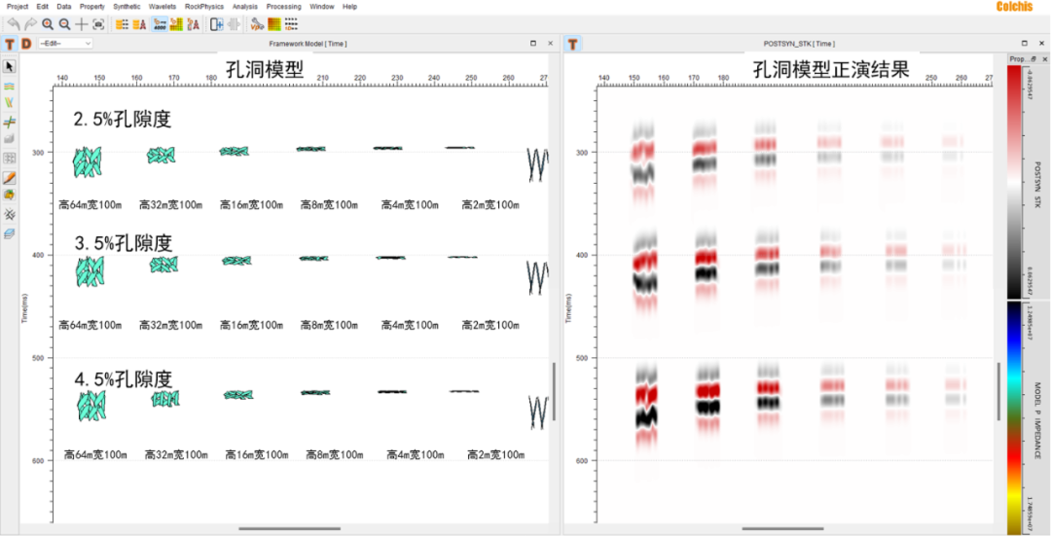The width and height of the screenshot is (1051, 536).
Task: Click the gray 3D block icon in sidebar
Action: (x=10, y=139)
